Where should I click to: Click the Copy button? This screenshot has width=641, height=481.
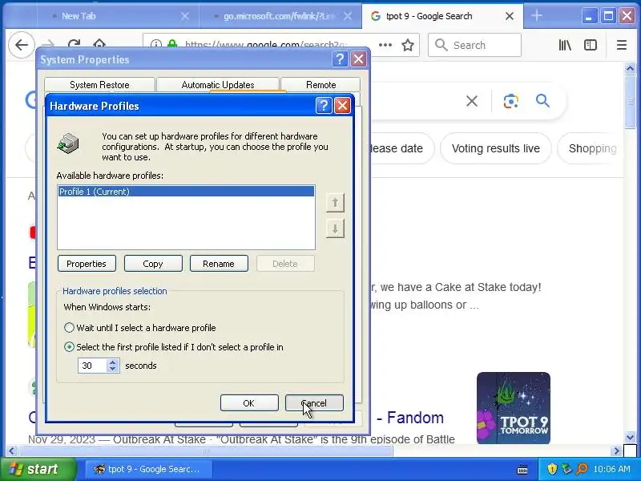(x=153, y=264)
